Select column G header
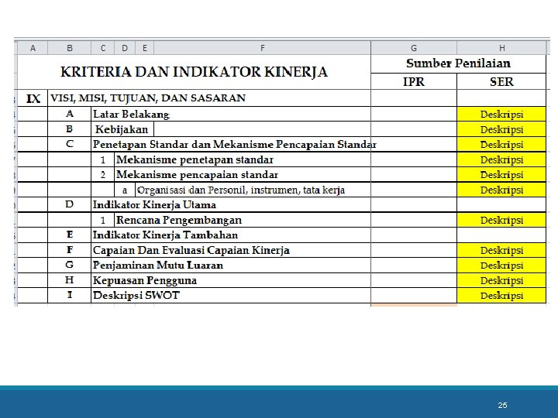The image size is (558, 418). coord(414,48)
